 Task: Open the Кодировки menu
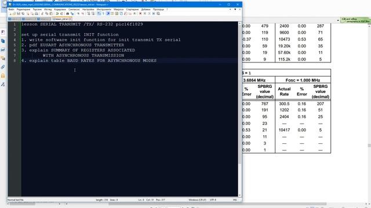[x=60, y=9]
